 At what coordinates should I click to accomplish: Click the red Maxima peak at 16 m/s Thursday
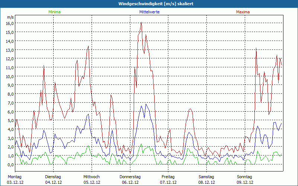pos(142,22)
